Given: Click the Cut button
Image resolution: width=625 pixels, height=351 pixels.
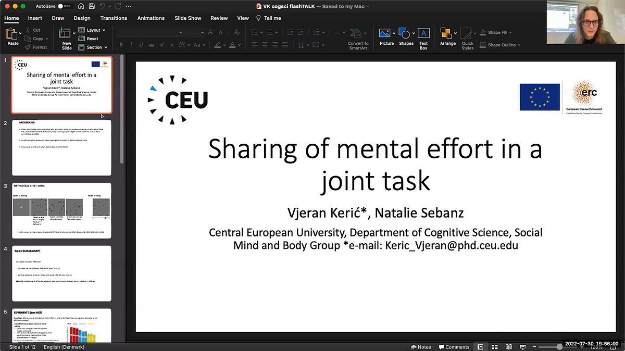Looking at the screenshot, I should click(33, 30).
